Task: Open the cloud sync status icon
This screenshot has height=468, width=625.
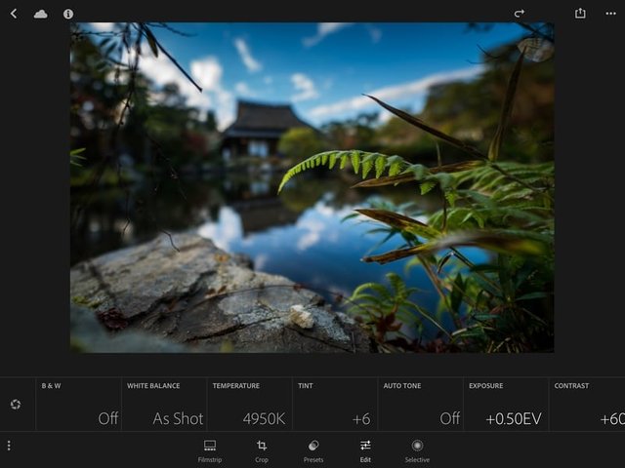Action: 41,14
